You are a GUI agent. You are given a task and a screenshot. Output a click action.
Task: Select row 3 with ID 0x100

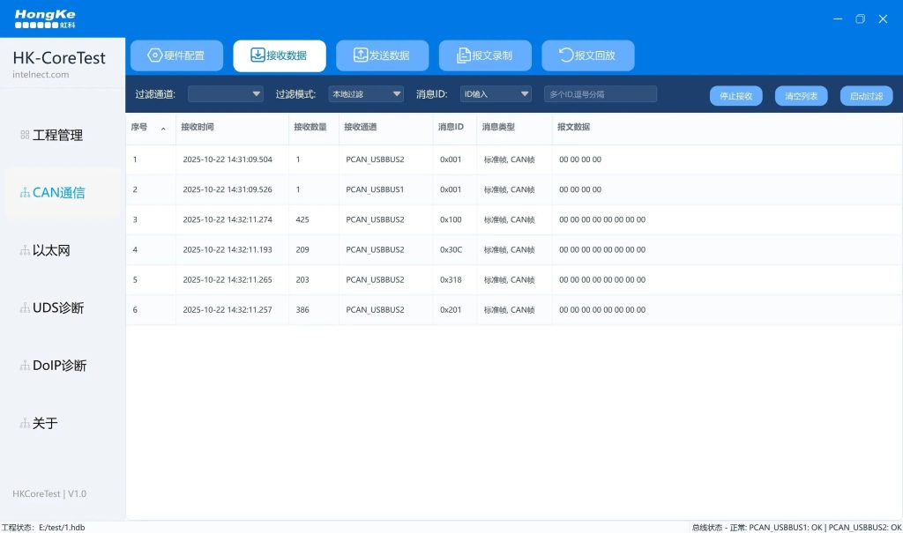(441, 219)
